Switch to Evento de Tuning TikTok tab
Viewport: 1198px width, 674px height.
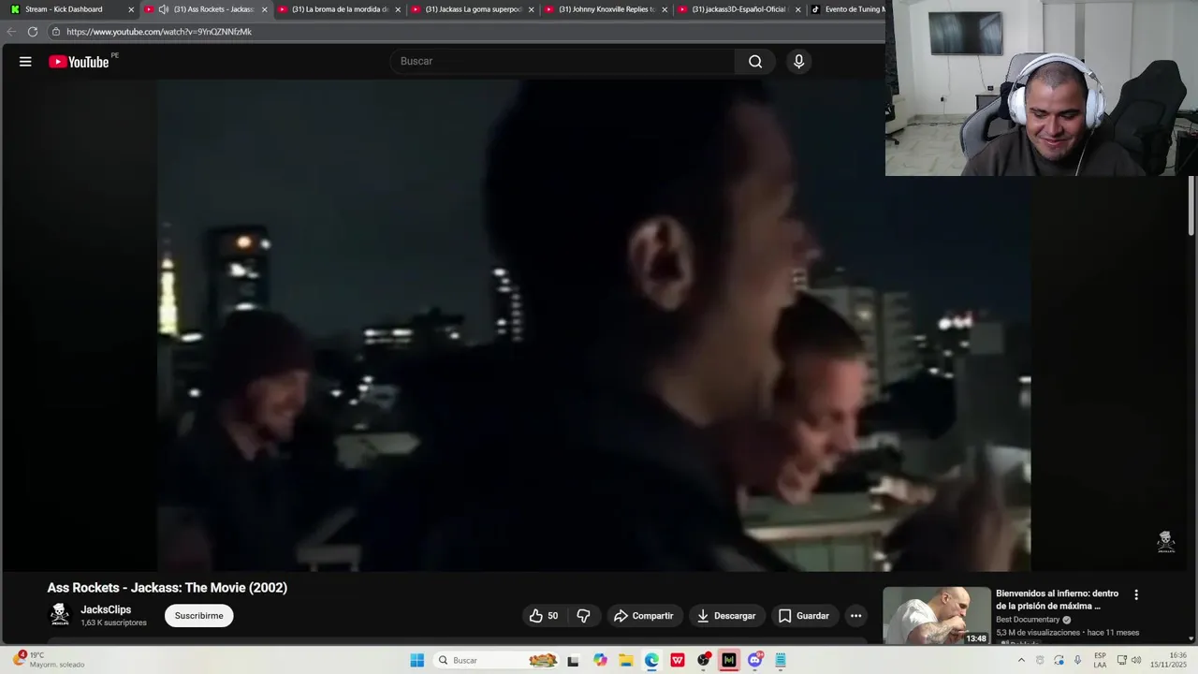tap(847, 9)
